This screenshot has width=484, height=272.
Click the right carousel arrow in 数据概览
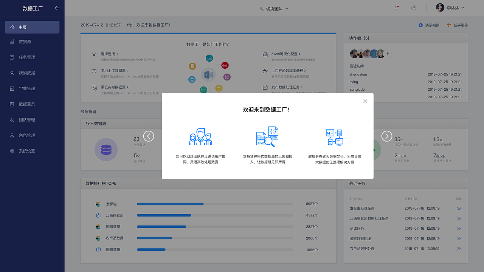tap(386, 136)
